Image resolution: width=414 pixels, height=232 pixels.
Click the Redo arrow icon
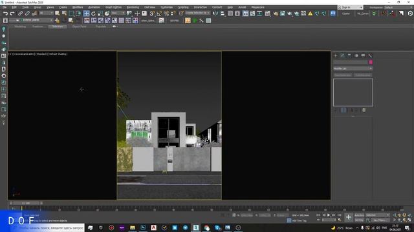coord(12,14)
